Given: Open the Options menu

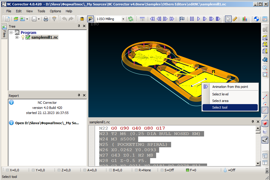Looking at the screenshot, I should 55,11.
